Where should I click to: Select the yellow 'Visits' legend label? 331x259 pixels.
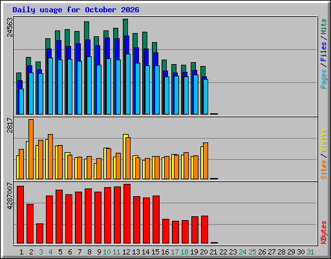pyautogui.click(x=323, y=141)
